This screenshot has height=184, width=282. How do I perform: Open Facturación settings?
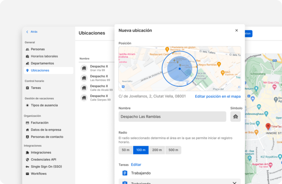tap(40, 123)
